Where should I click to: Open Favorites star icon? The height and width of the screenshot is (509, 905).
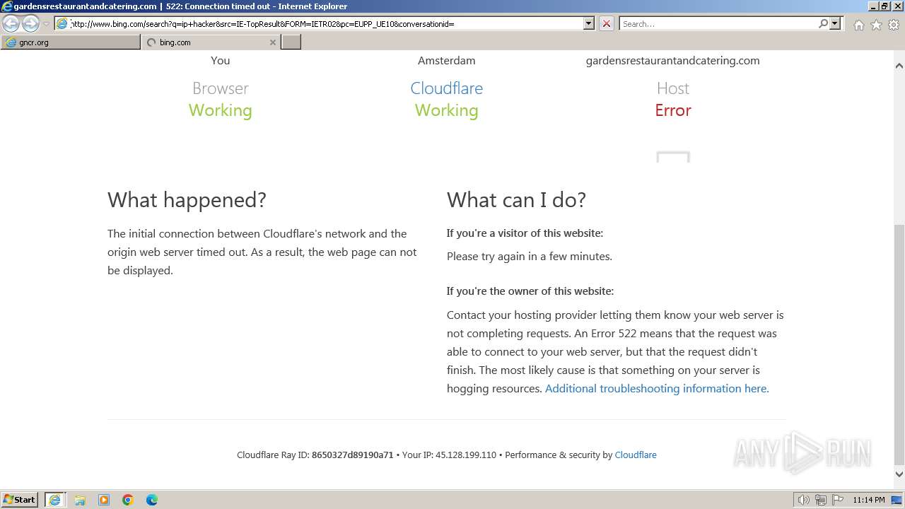876,25
